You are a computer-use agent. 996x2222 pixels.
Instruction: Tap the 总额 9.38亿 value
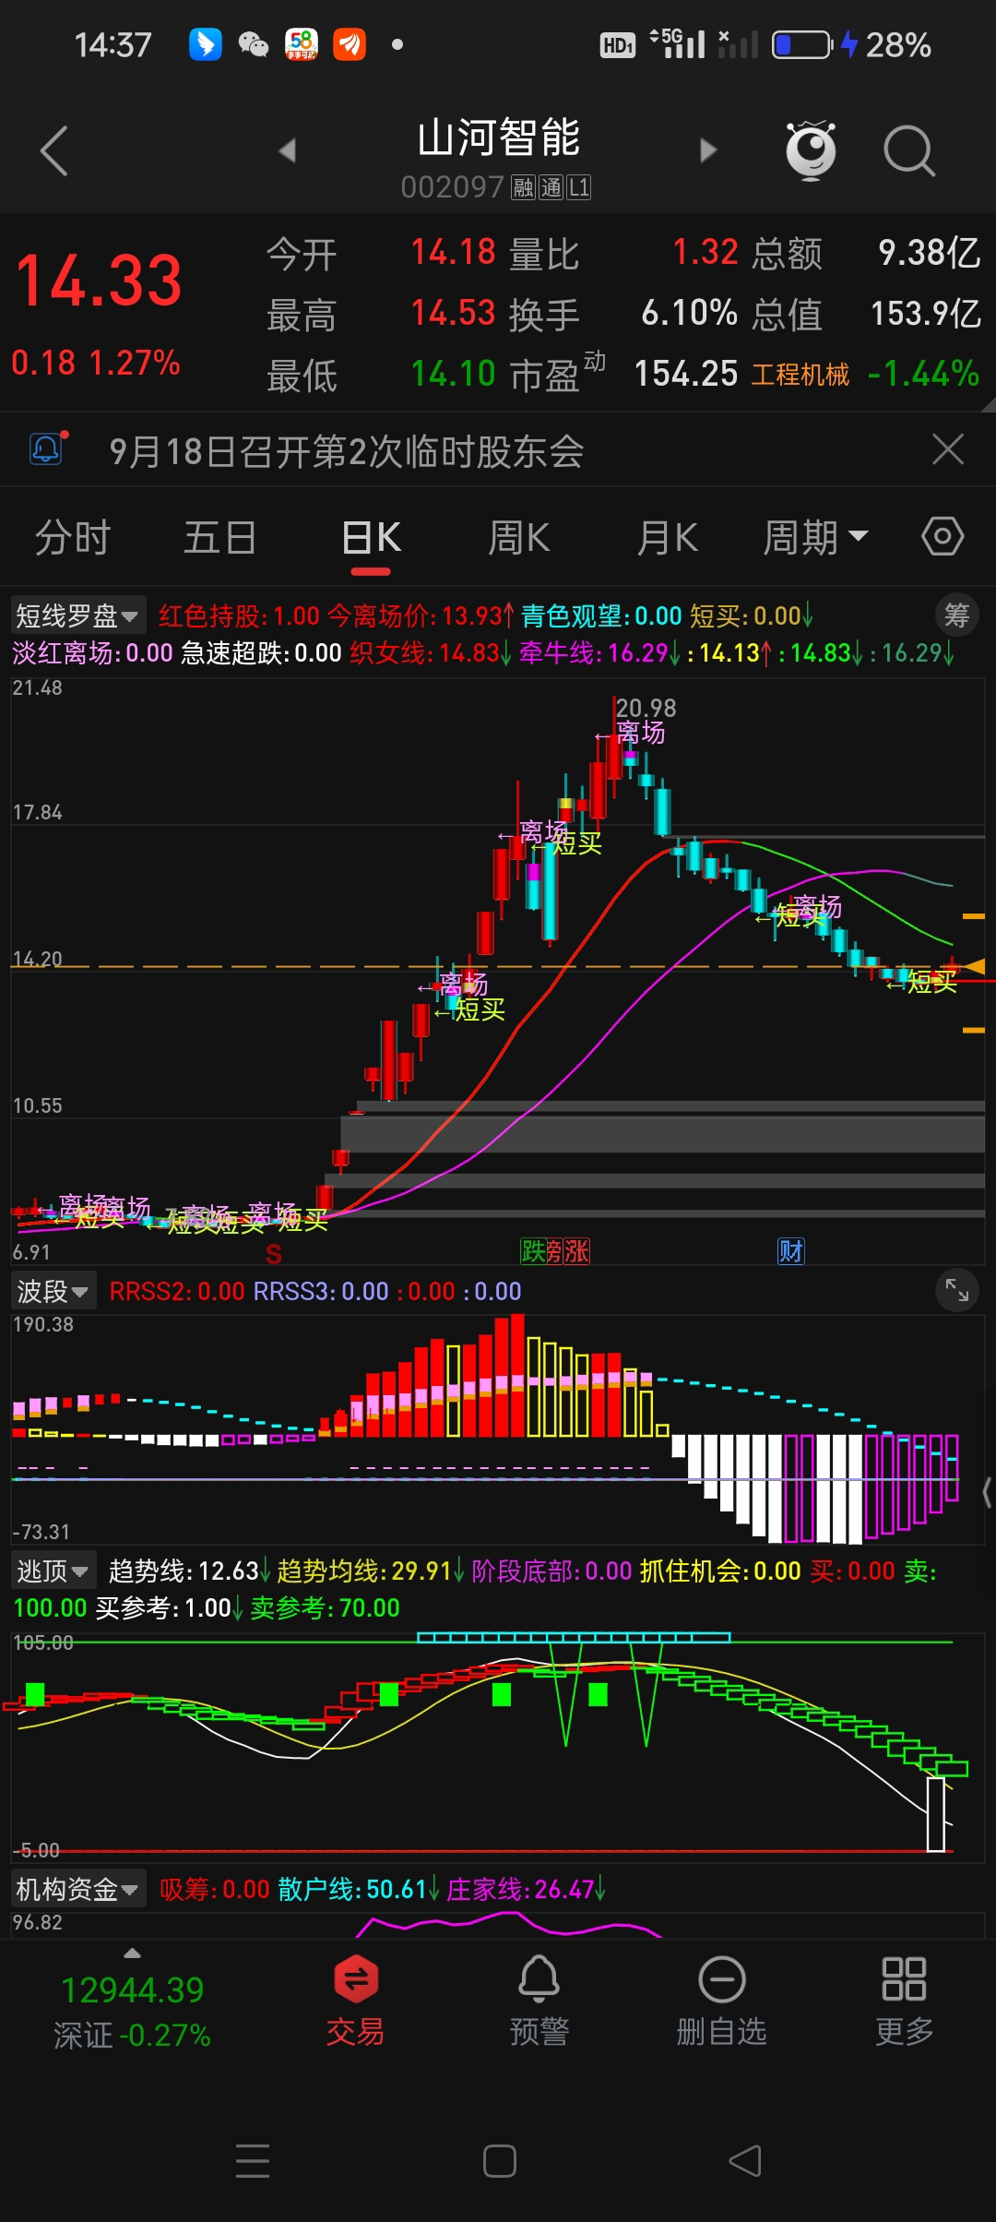click(x=929, y=252)
